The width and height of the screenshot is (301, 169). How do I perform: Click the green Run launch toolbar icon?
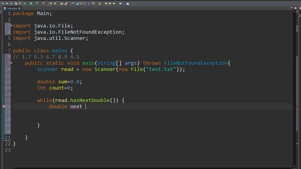click(37, 3)
